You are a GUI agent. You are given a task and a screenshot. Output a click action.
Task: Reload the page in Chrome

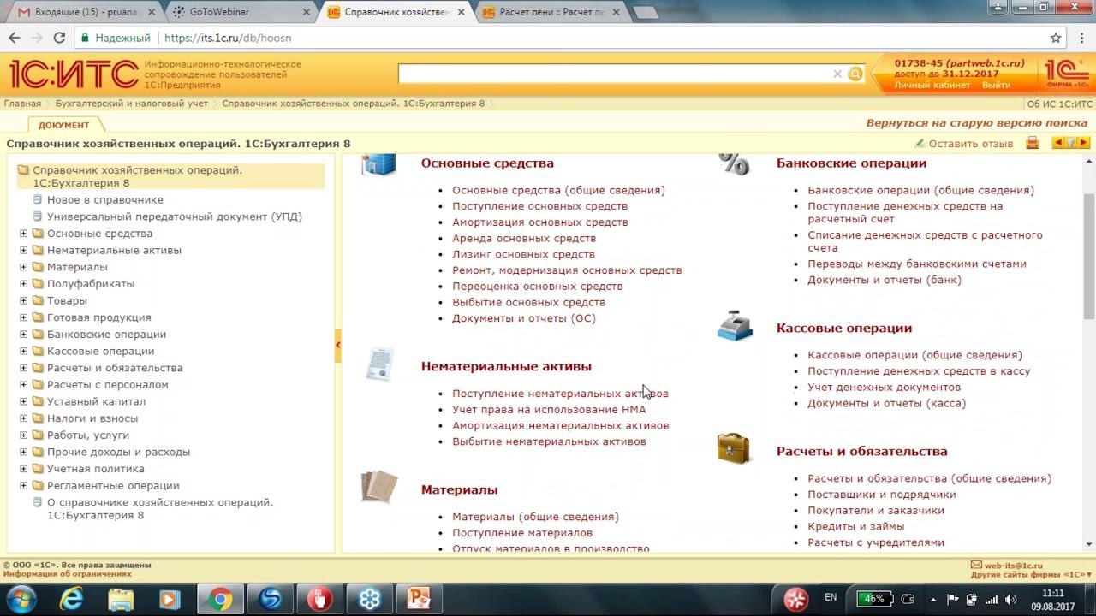(59, 38)
